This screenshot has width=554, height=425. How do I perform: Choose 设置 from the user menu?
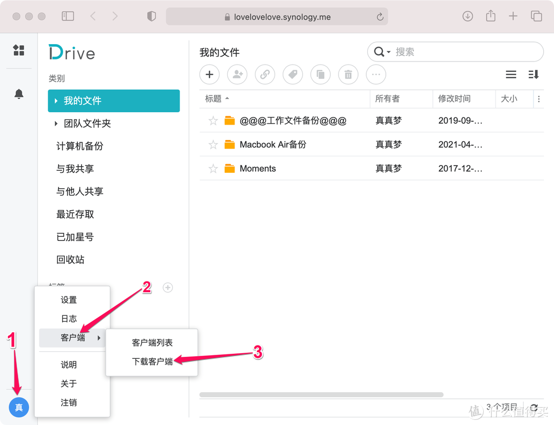[x=69, y=300]
